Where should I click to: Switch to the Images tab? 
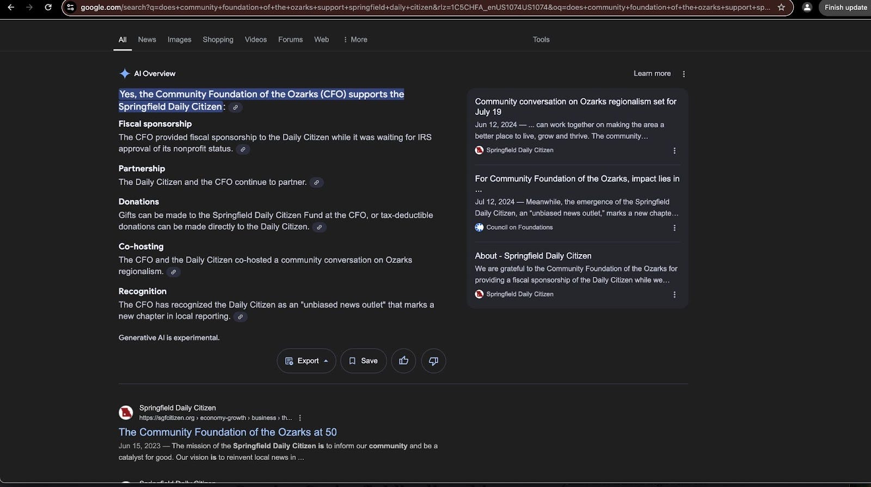pos(179,40)
